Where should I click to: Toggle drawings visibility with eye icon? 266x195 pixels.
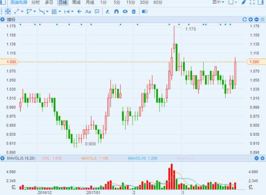(x=125, y=11)
